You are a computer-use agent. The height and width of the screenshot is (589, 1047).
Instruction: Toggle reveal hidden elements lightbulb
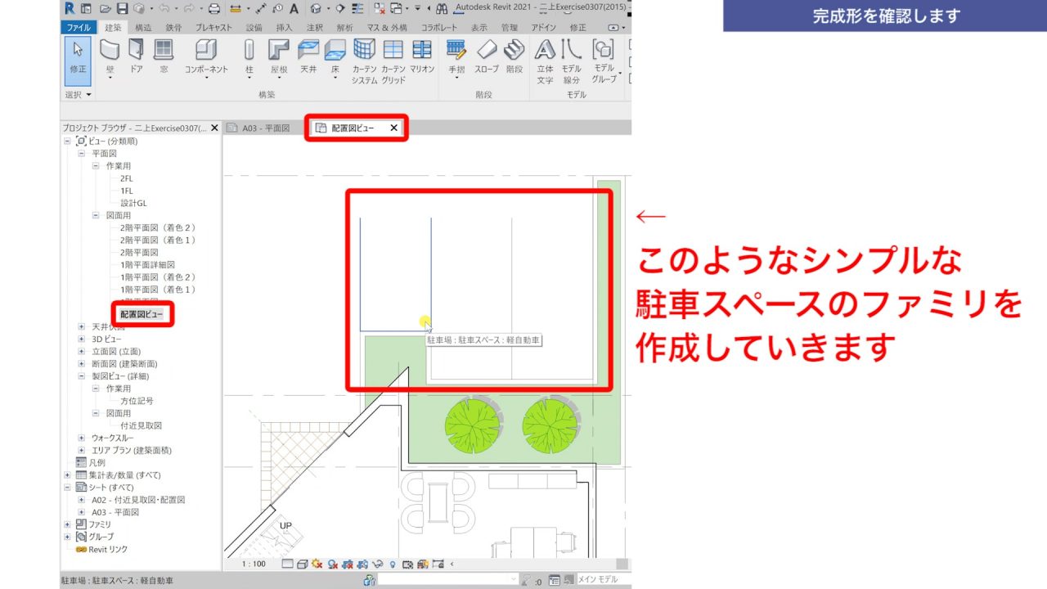pyautogui.click(x=393, y=564)
